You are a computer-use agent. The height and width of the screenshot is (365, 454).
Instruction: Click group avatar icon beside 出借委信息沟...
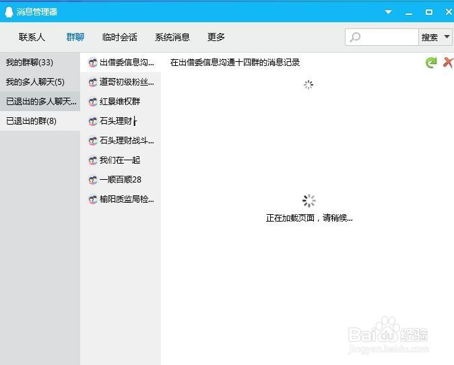coord(93,63)
